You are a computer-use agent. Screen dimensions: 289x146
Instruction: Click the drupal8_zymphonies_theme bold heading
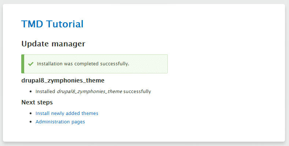[x=63, y=80]
